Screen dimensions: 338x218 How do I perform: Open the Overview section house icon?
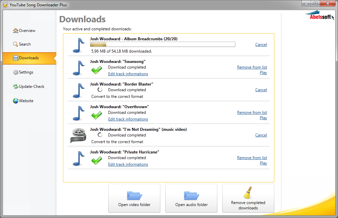pyautogui.click(x=16, y=31)
